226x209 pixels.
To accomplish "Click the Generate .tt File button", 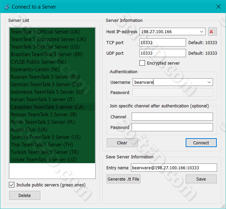I will pos(123,179).
